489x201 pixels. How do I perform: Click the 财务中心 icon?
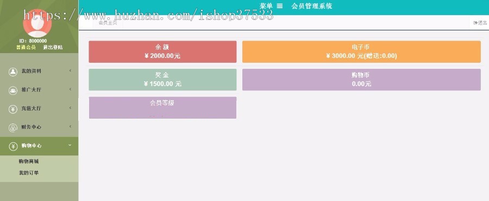13,127
